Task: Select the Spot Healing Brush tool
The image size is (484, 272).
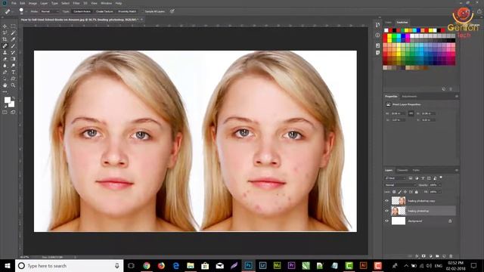Action: pyautogui.click(x=5, y=46)
